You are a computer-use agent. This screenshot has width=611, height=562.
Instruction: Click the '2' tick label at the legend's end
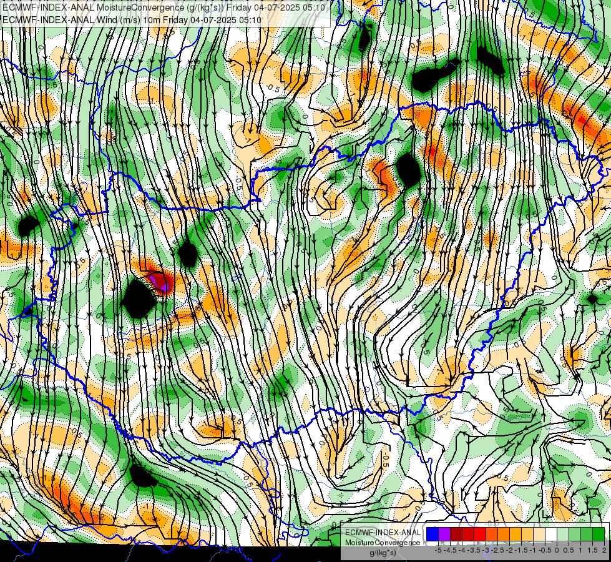coord(604,550)
